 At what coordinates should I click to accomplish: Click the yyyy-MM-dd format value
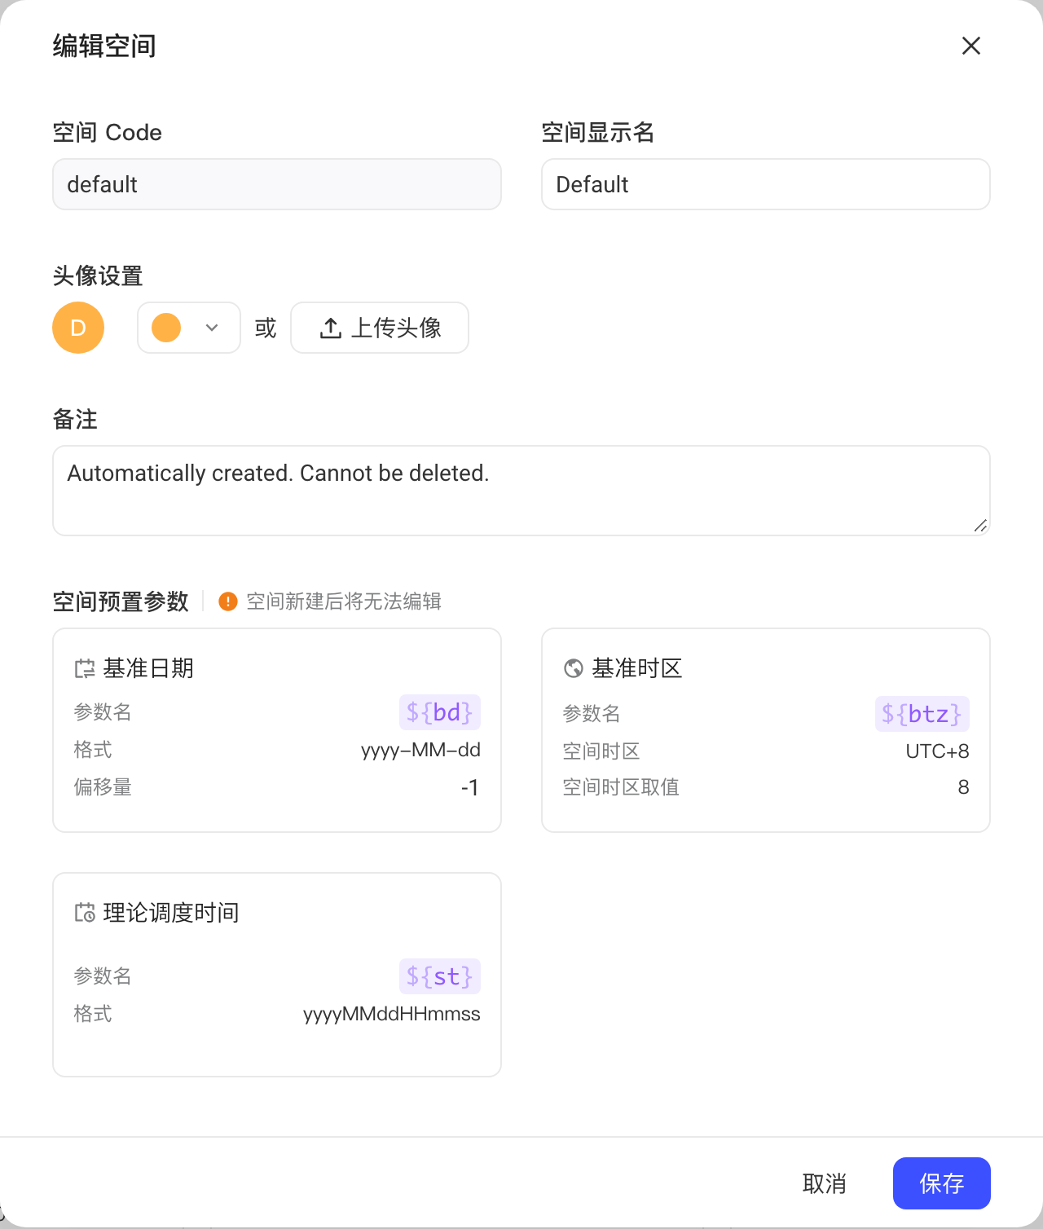point(420,750)
